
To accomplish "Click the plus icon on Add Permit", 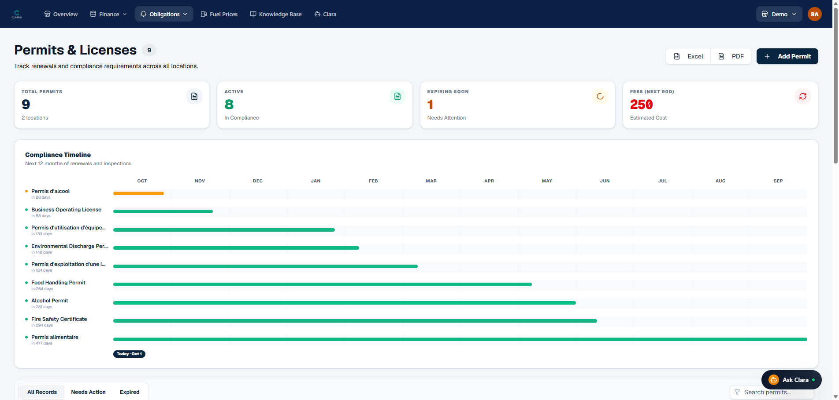I will [767, 56].
